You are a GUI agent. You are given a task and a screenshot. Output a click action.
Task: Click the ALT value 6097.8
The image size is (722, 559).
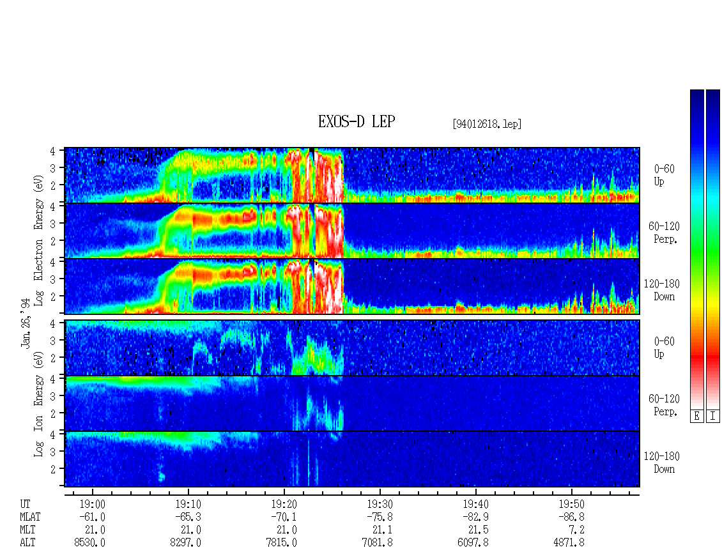point(473,542)
